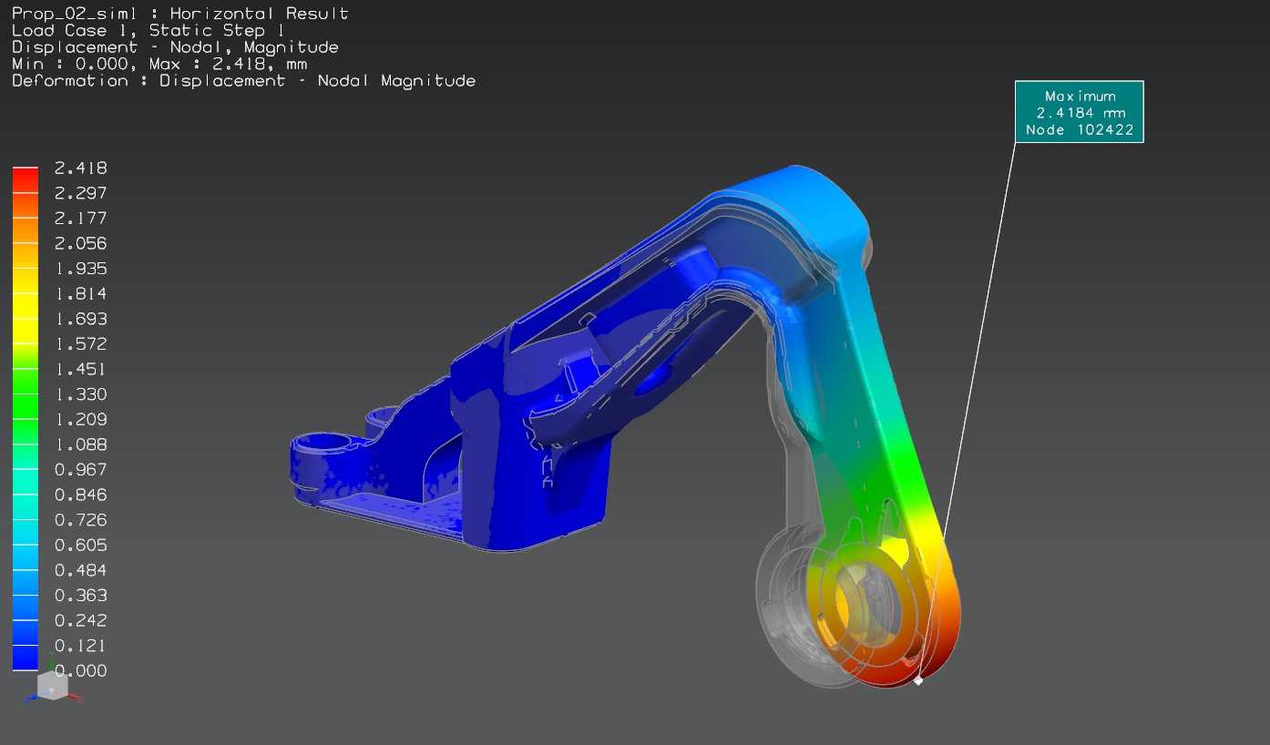Click legend value 2.297
This screenshot has width=1270, height=745.
click(x=80, y=193)
